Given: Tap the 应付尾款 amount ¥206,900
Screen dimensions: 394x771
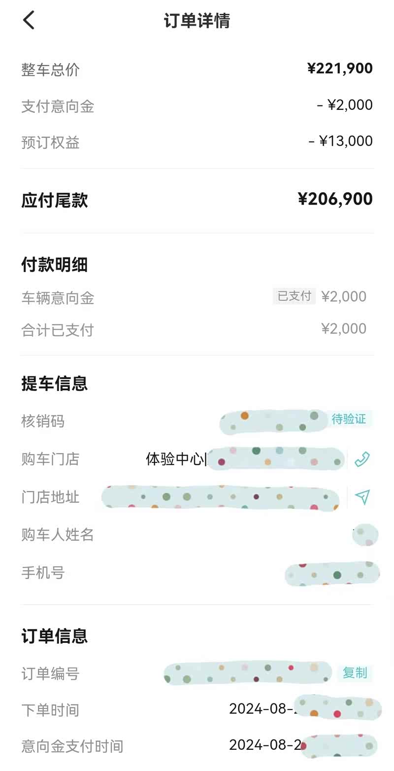Looking at the screenshot, I should [x=335, y=199].
